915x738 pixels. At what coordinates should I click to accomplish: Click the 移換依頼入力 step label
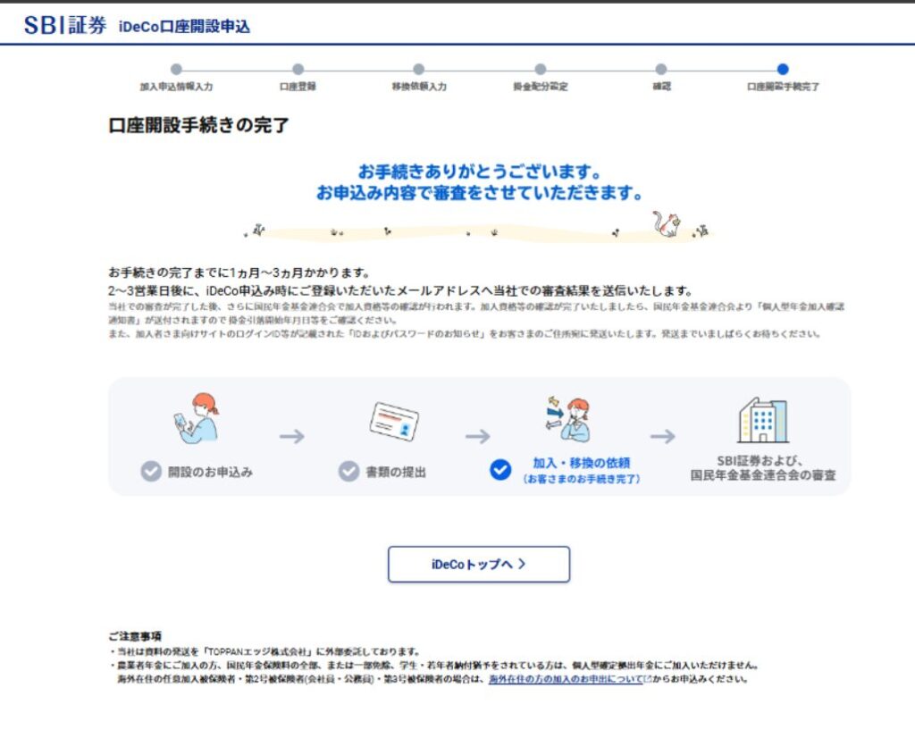tap(419, 87)
